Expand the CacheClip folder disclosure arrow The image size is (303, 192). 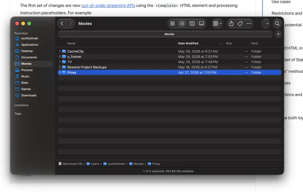tap(60, 51)
